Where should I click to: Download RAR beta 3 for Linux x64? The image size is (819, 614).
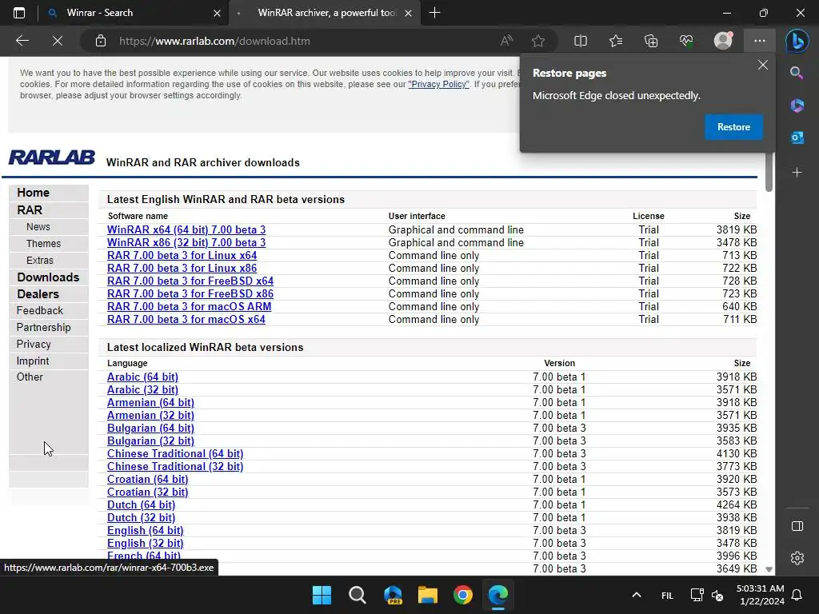(x=182, y=255)
